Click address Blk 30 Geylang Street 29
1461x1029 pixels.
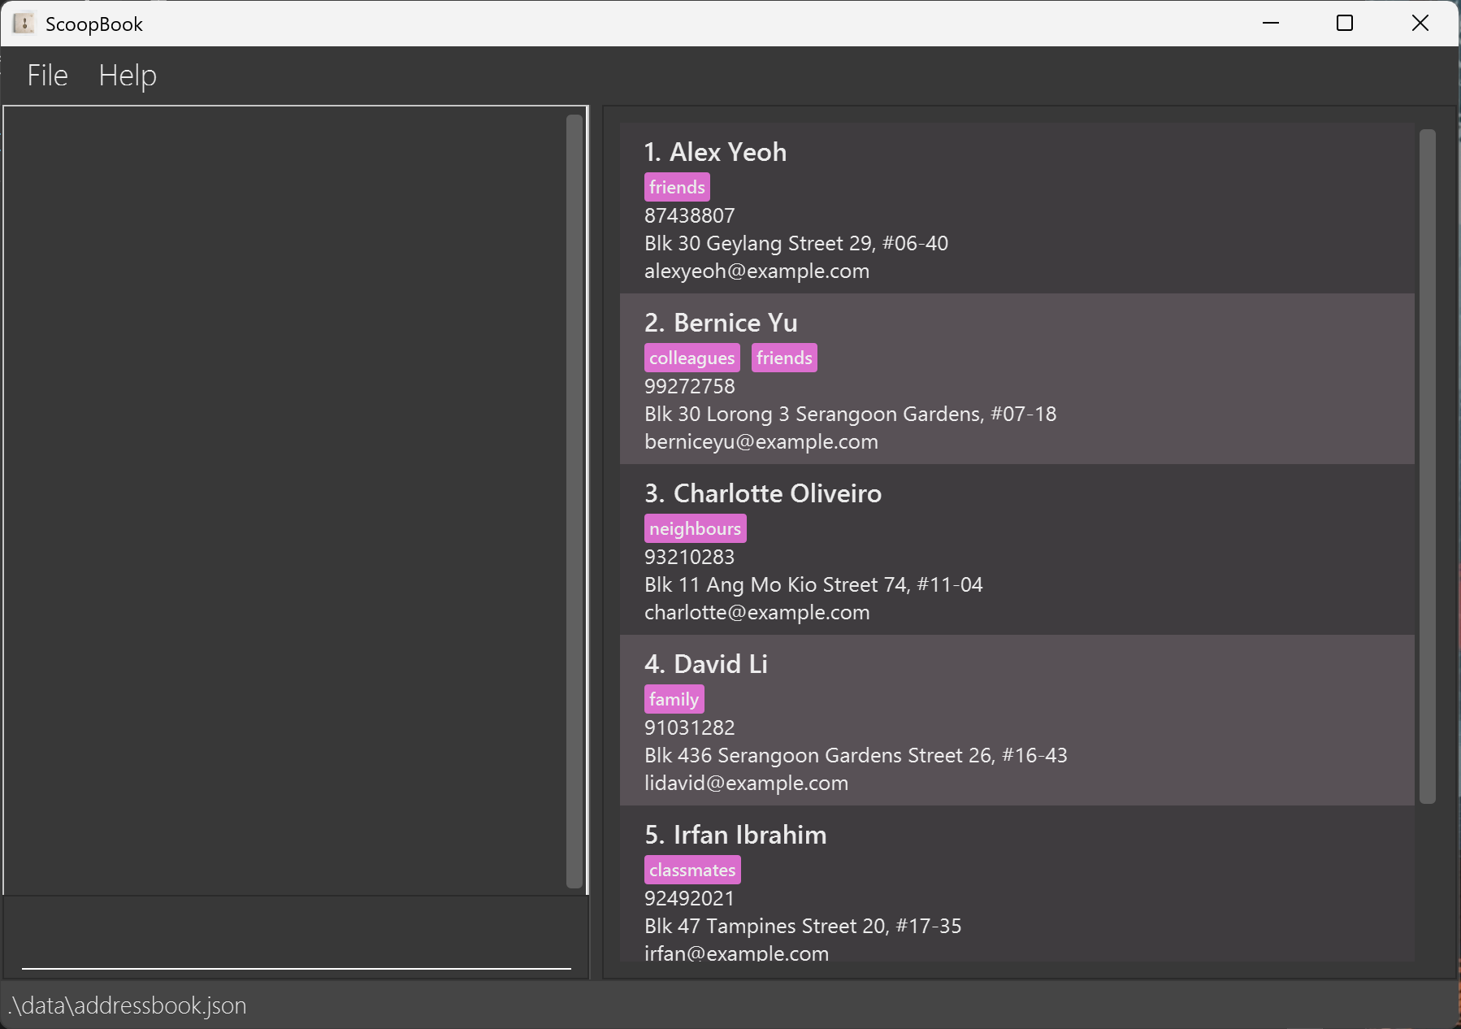796,243
